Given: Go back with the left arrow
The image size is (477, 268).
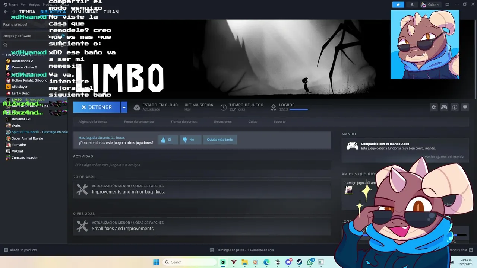Looking at the screenshot, I should (x=6, y=12).
